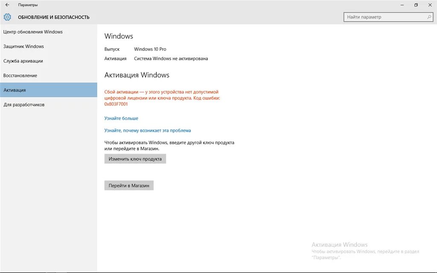The width and height of the screenshot is (437, 273).
Task: Open "Узнайте, почему возникает эта проблема" link
Action: (148, 131)
